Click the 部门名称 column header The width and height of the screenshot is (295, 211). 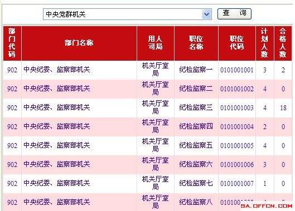point(79,43)
